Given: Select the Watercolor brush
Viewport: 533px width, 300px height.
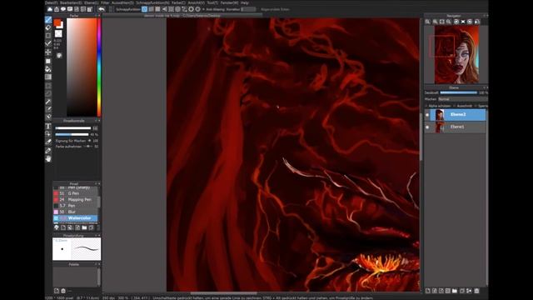Looking at the screenshot, I should [x=76, y=217].
